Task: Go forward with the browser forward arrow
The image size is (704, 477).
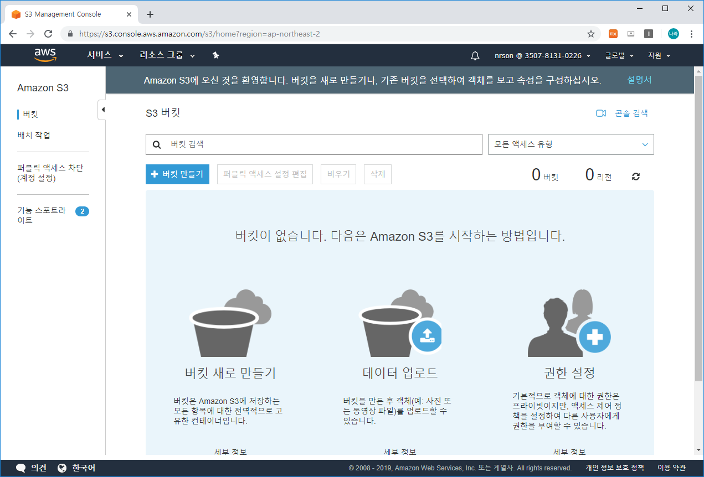Action: [x=30, y=34]
